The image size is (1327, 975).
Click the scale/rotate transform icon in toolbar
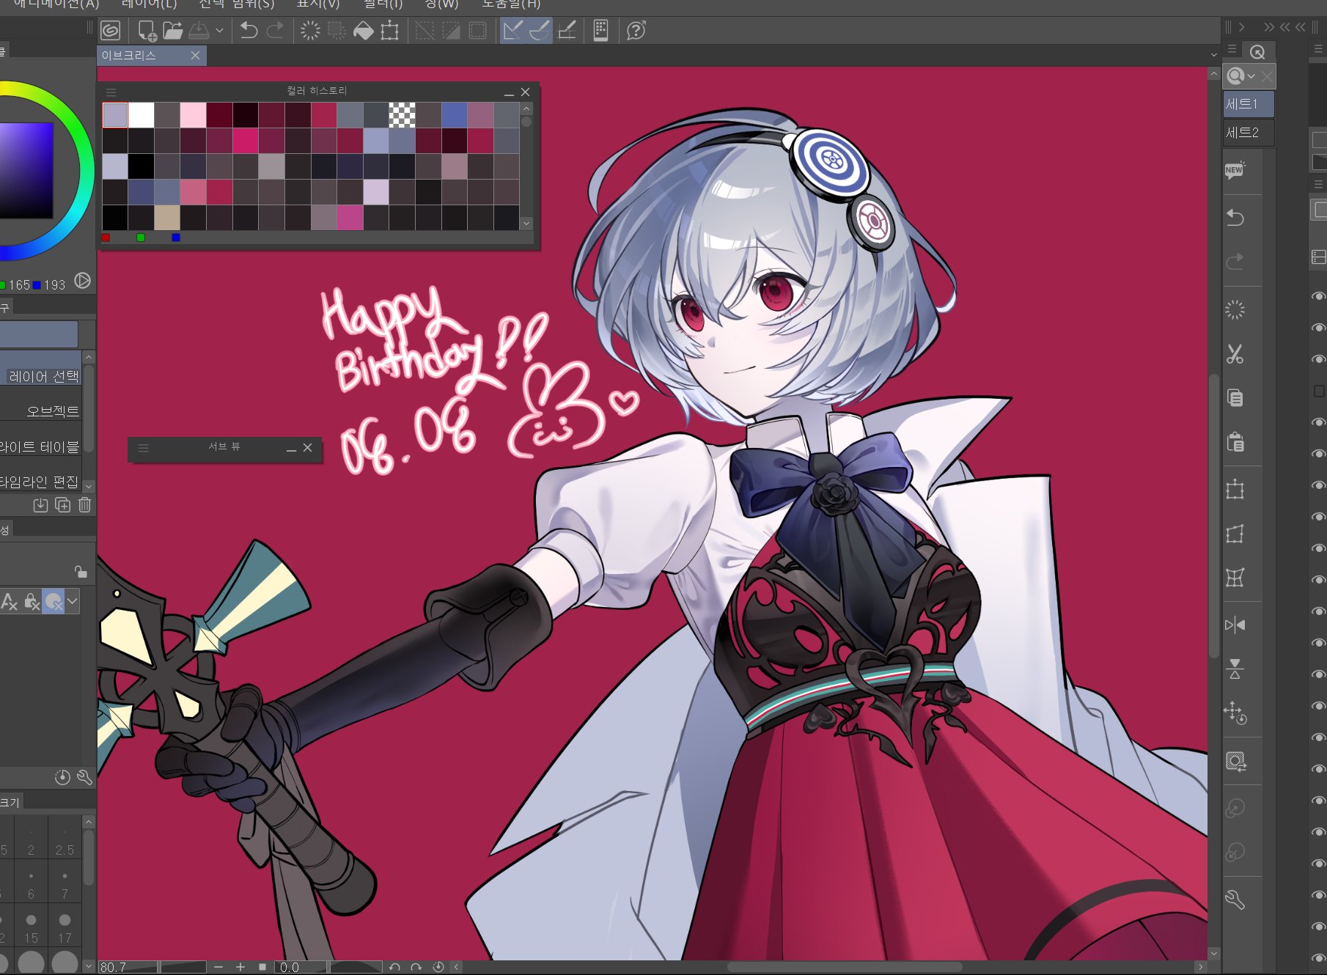coord(389,31)
